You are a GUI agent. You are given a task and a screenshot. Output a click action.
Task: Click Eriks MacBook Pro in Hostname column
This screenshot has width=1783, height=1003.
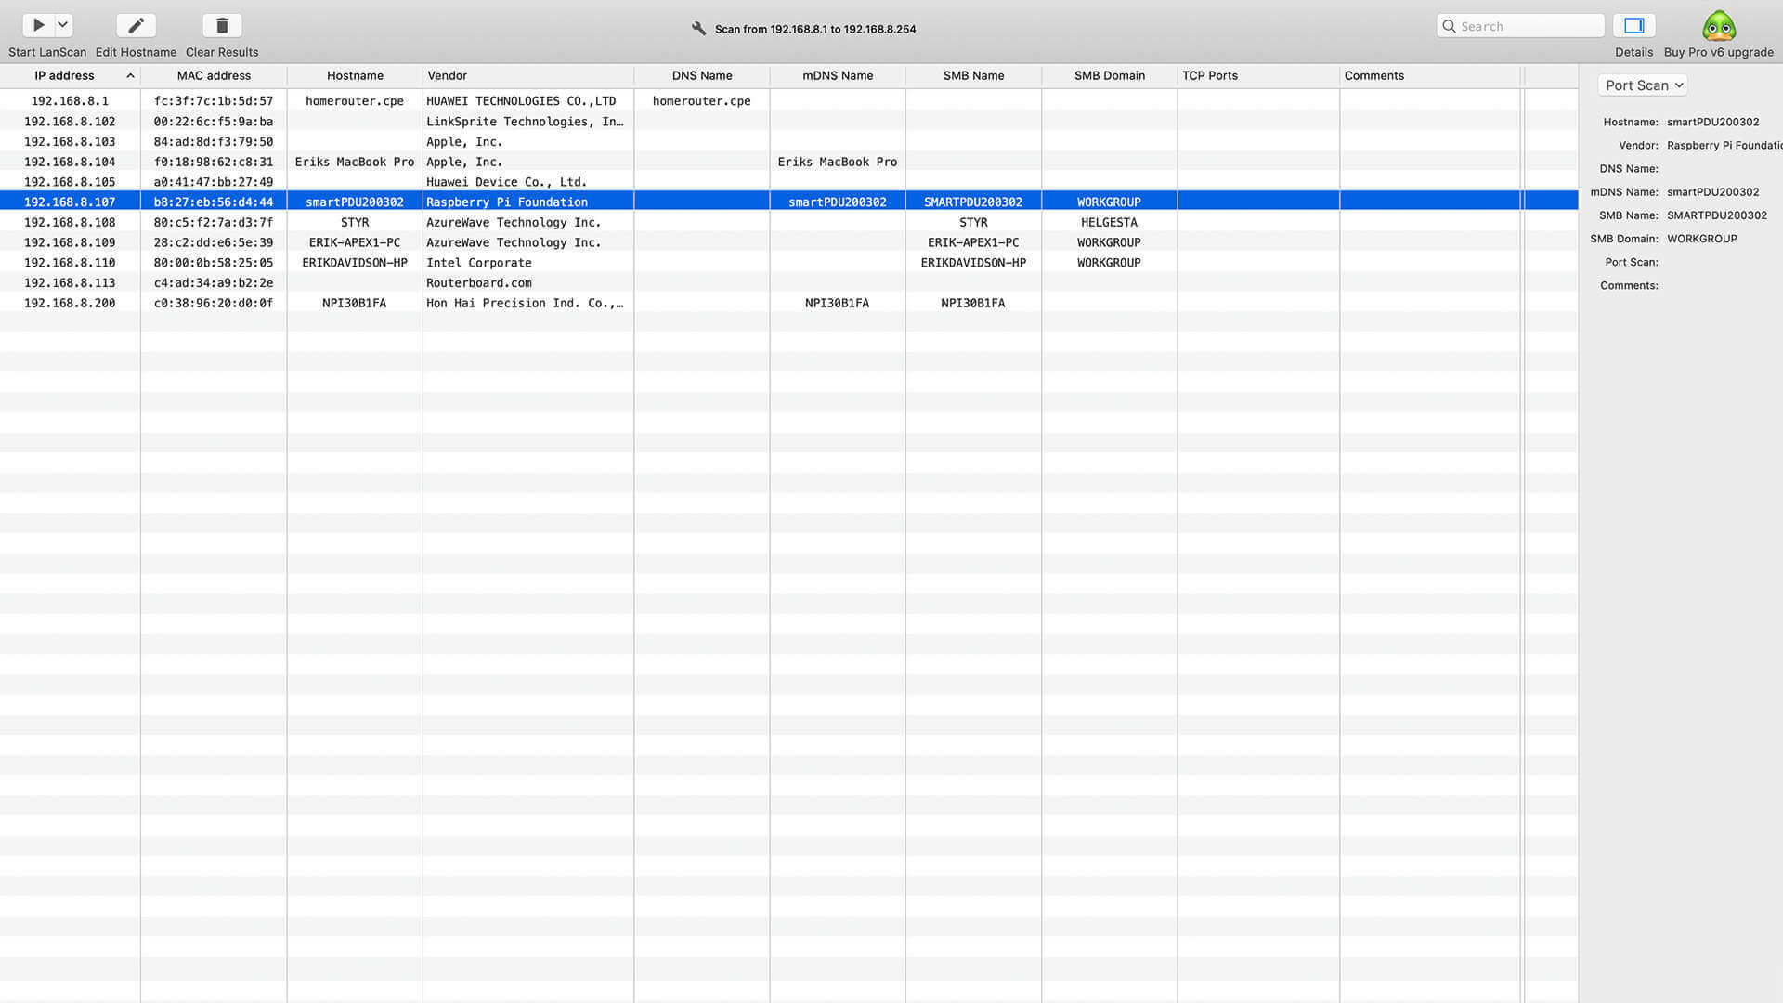click(x=355, y=162)
